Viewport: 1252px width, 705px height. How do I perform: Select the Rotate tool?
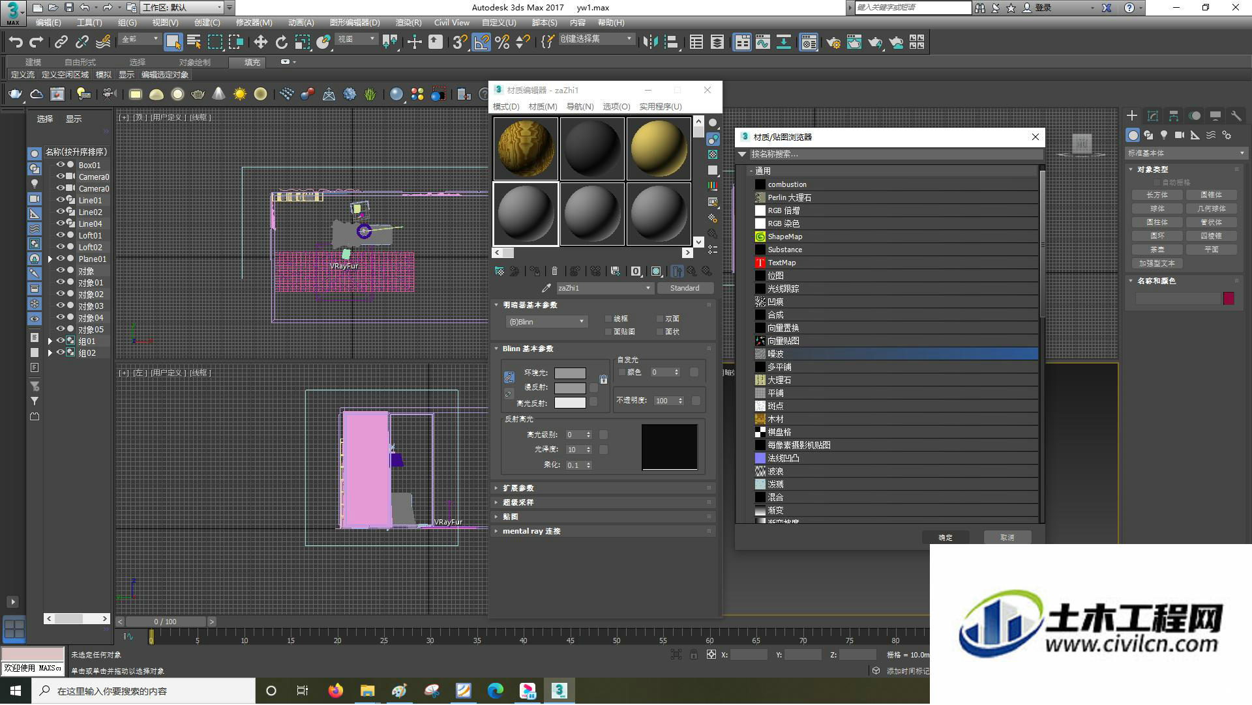pos(282,42)
